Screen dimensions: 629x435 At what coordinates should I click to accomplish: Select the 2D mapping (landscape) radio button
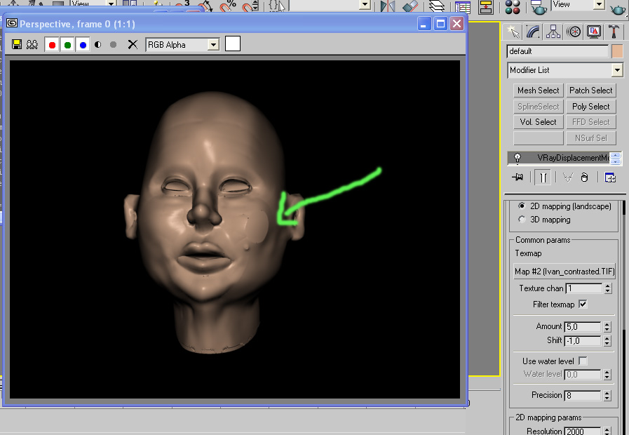(522, 206)
